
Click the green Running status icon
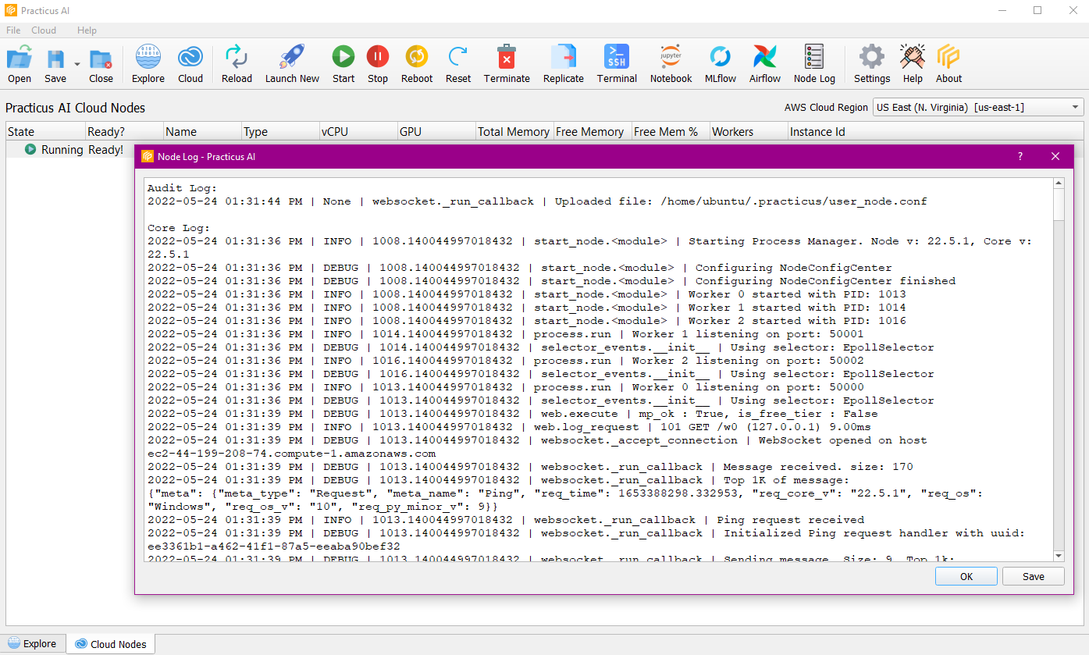click(x=30, y=149)
